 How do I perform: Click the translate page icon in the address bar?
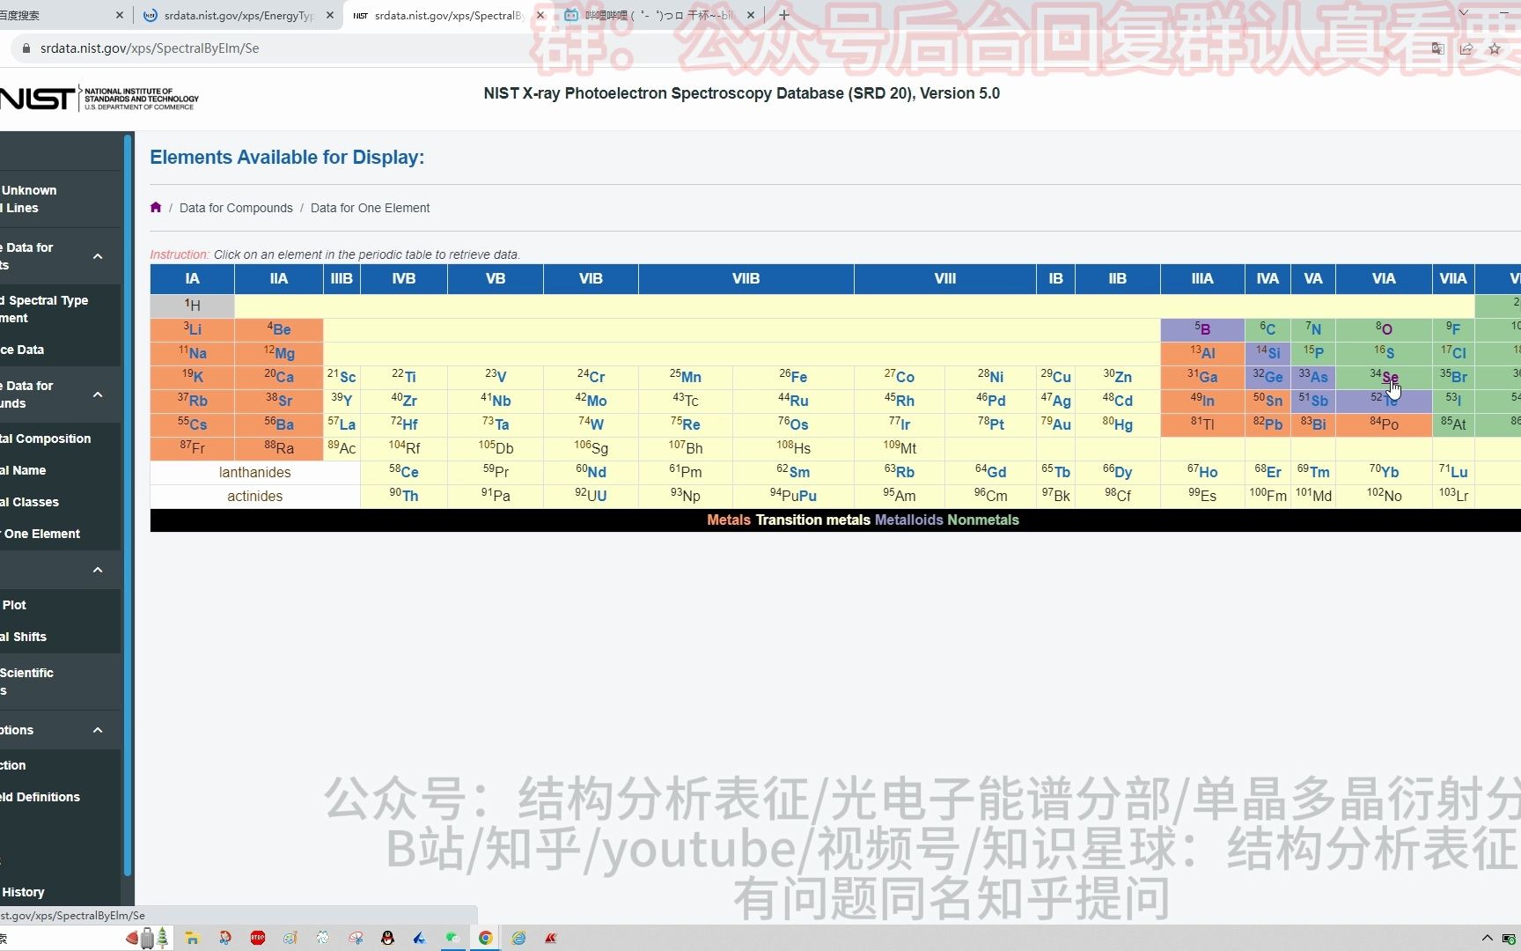(1437, 48)
